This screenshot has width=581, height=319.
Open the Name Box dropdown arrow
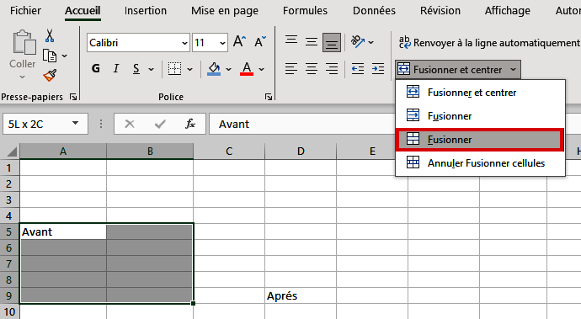click(x=75, y=124)
